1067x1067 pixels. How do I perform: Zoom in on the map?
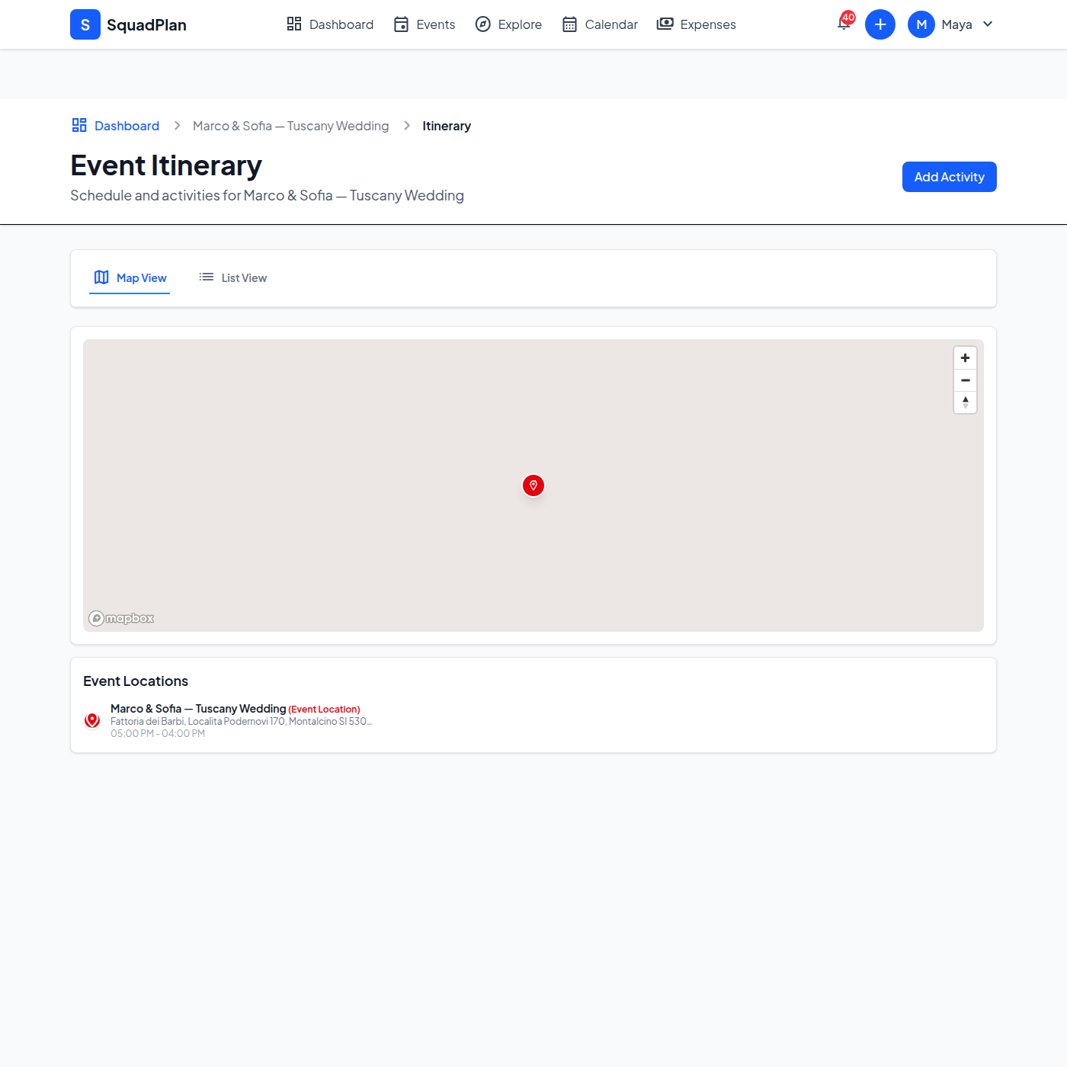[x=965, y=358]
